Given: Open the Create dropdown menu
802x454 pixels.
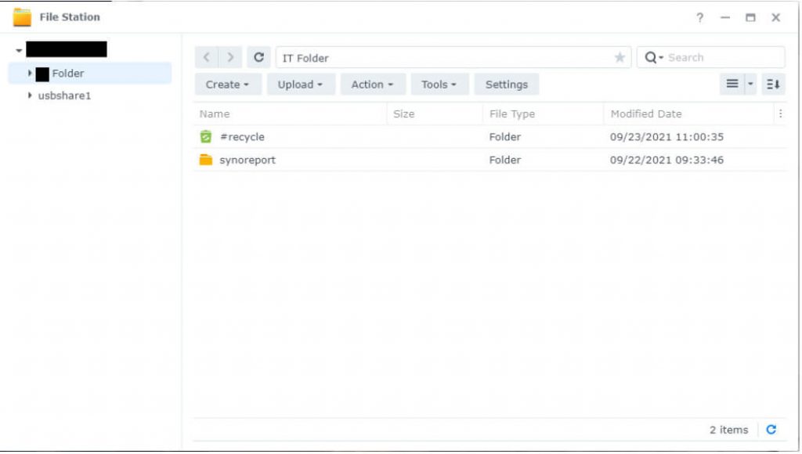Looking at the screenshot, I should coord(228,85).
